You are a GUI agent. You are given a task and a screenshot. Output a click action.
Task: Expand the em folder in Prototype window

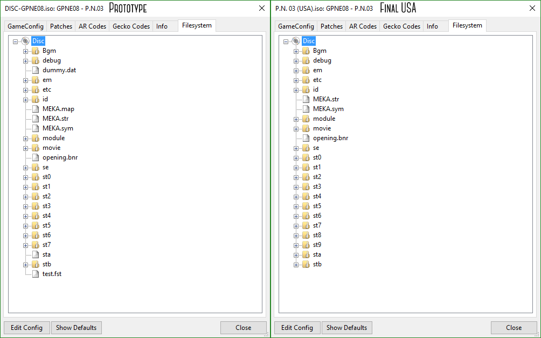[x=25, y=80]
